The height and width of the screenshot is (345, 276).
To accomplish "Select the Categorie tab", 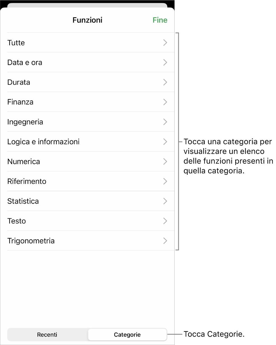I will click(x=127, y=335).
